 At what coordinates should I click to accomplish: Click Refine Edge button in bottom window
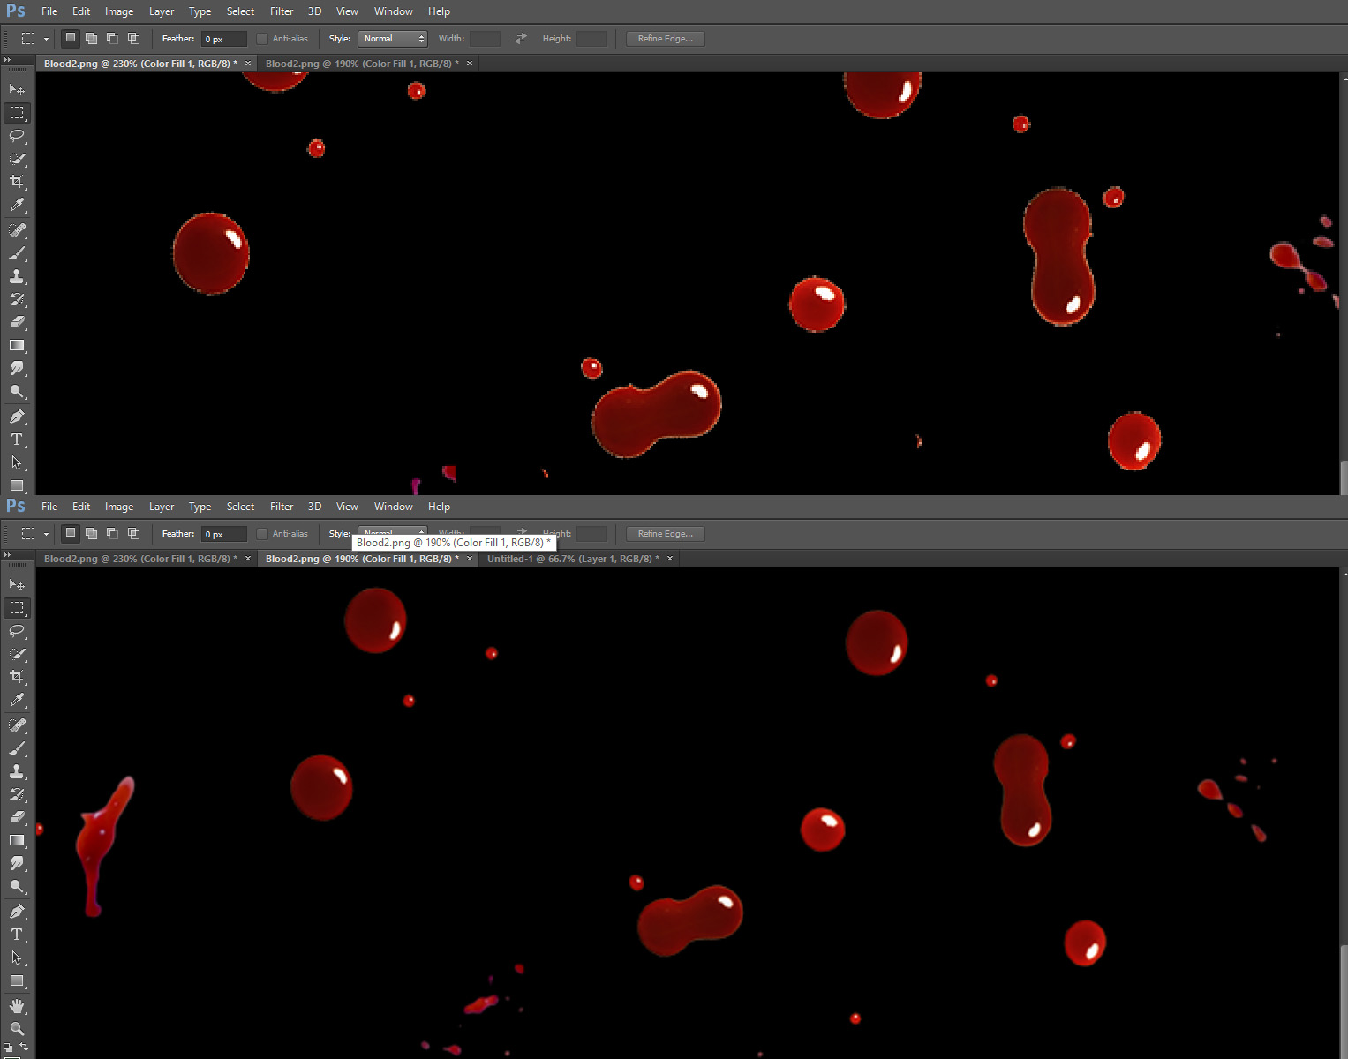point(665,534)
